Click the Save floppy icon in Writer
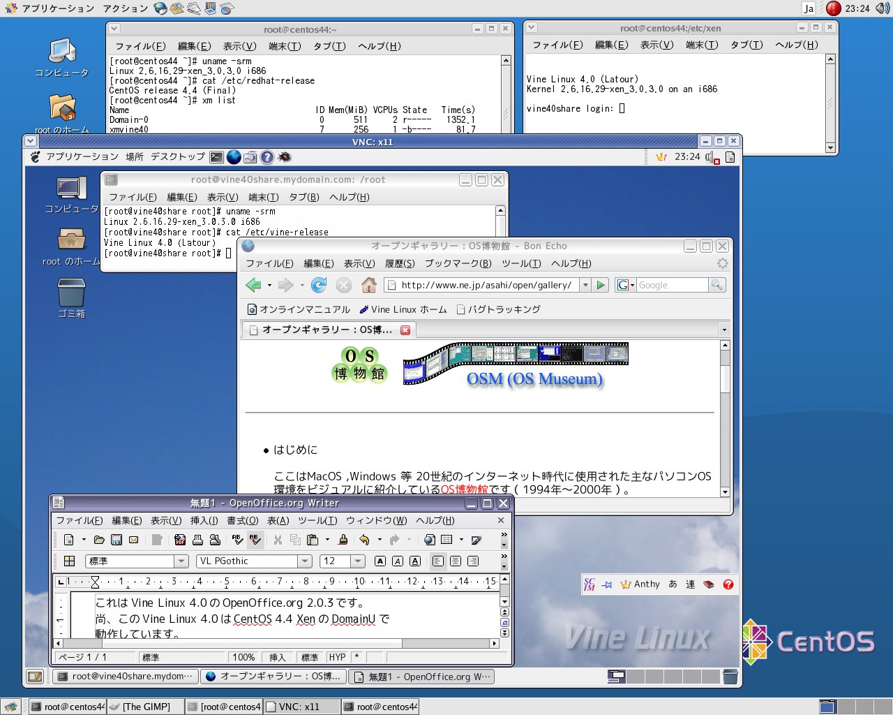The height and width of the screenshot is (715, 893). click(117, 540)
